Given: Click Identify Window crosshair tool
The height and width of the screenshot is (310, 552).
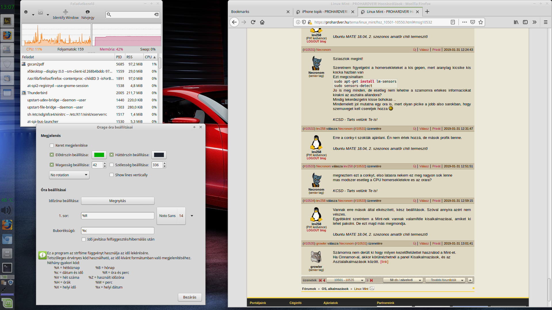Looking at the screenshot, I should point(66,15).
